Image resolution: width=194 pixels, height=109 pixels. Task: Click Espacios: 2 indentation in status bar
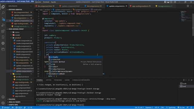point(149,107)
